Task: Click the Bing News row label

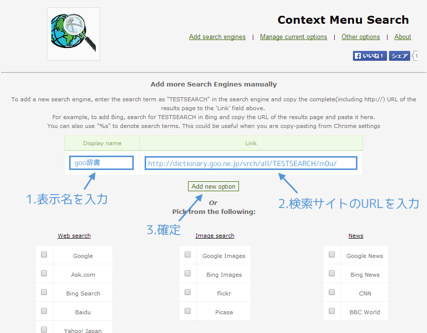Action: click(365, 275)
